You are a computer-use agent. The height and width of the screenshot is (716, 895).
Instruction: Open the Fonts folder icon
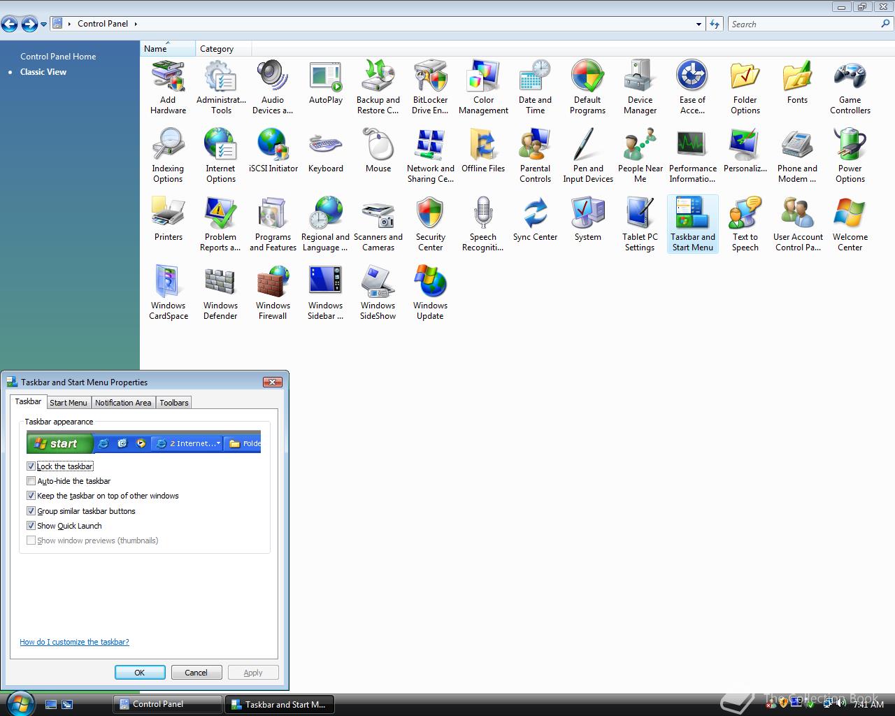[x=797, y=83]
